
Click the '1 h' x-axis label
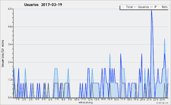pos(18,99)
